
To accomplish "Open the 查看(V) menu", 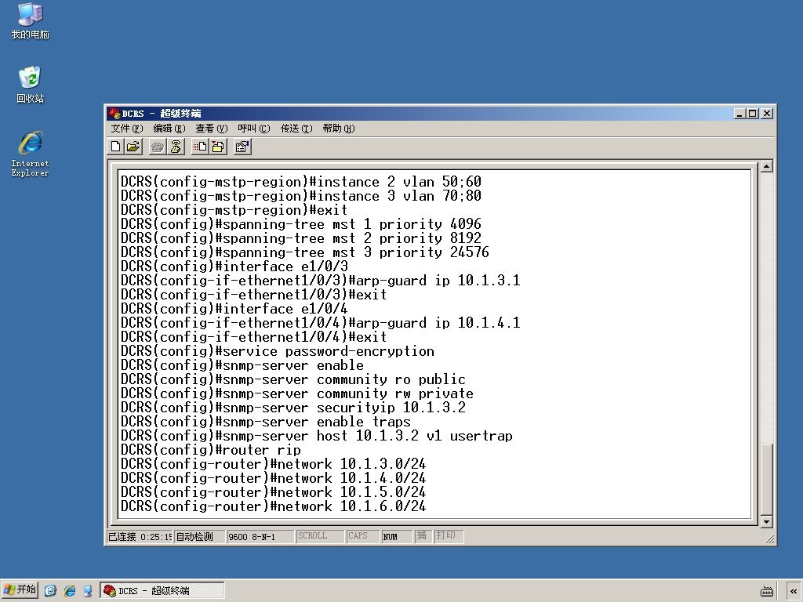I will pos(211,129).
